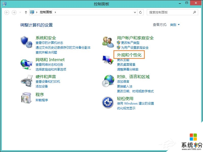Close the Control Panel window
The image size is (203, 152).
[196, 3]
